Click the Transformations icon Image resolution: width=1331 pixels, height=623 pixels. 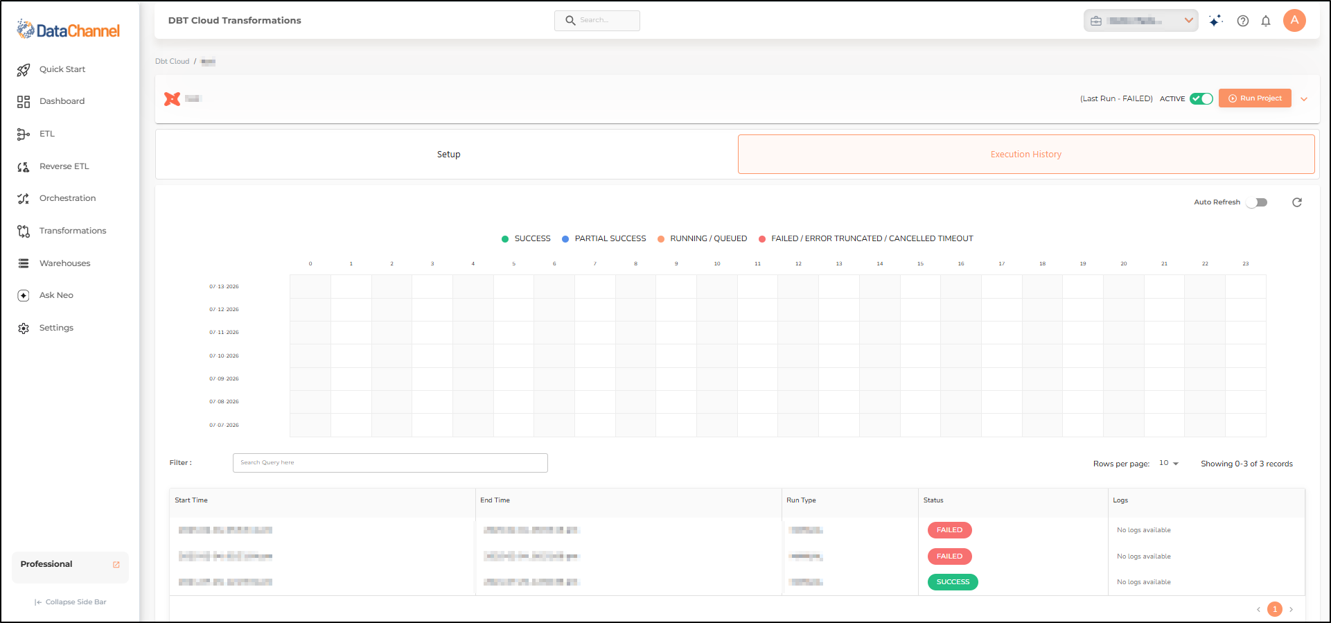point(24,231)
